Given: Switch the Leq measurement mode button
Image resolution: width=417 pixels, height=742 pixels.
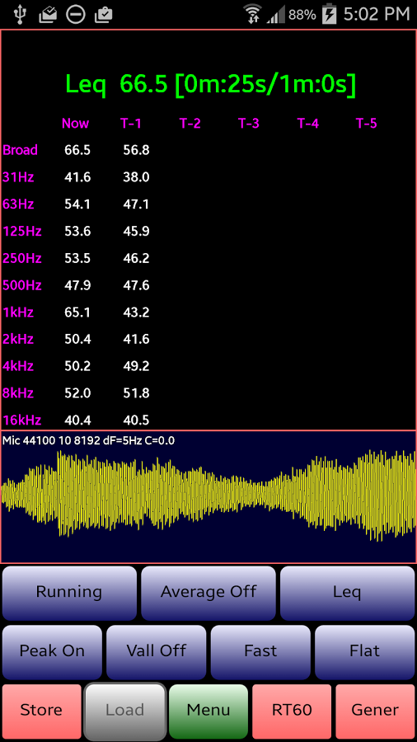Looking at the screenshot, I should click(348, 593).
